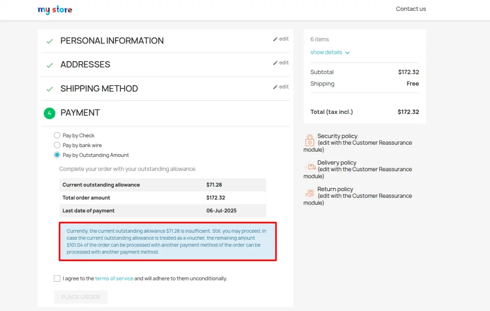Click the green checkmark next to Addresses
Viewport: 490px width, 311px height.
point(49,65)
